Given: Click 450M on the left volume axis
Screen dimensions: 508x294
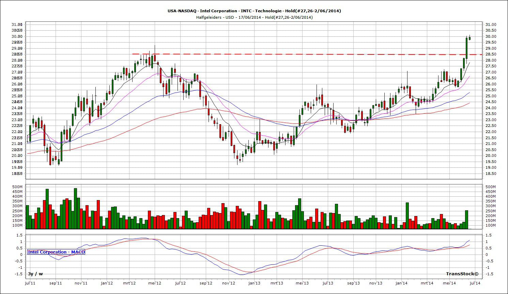Looking at the screenshot, I should click(x=17, y=192).
